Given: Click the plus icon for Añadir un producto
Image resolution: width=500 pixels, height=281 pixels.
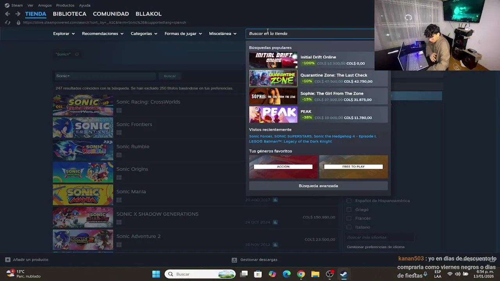Looking at the screenshot, I should coord(8,260).
